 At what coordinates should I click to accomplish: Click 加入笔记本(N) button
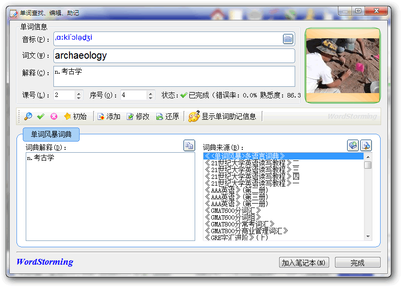304,263
